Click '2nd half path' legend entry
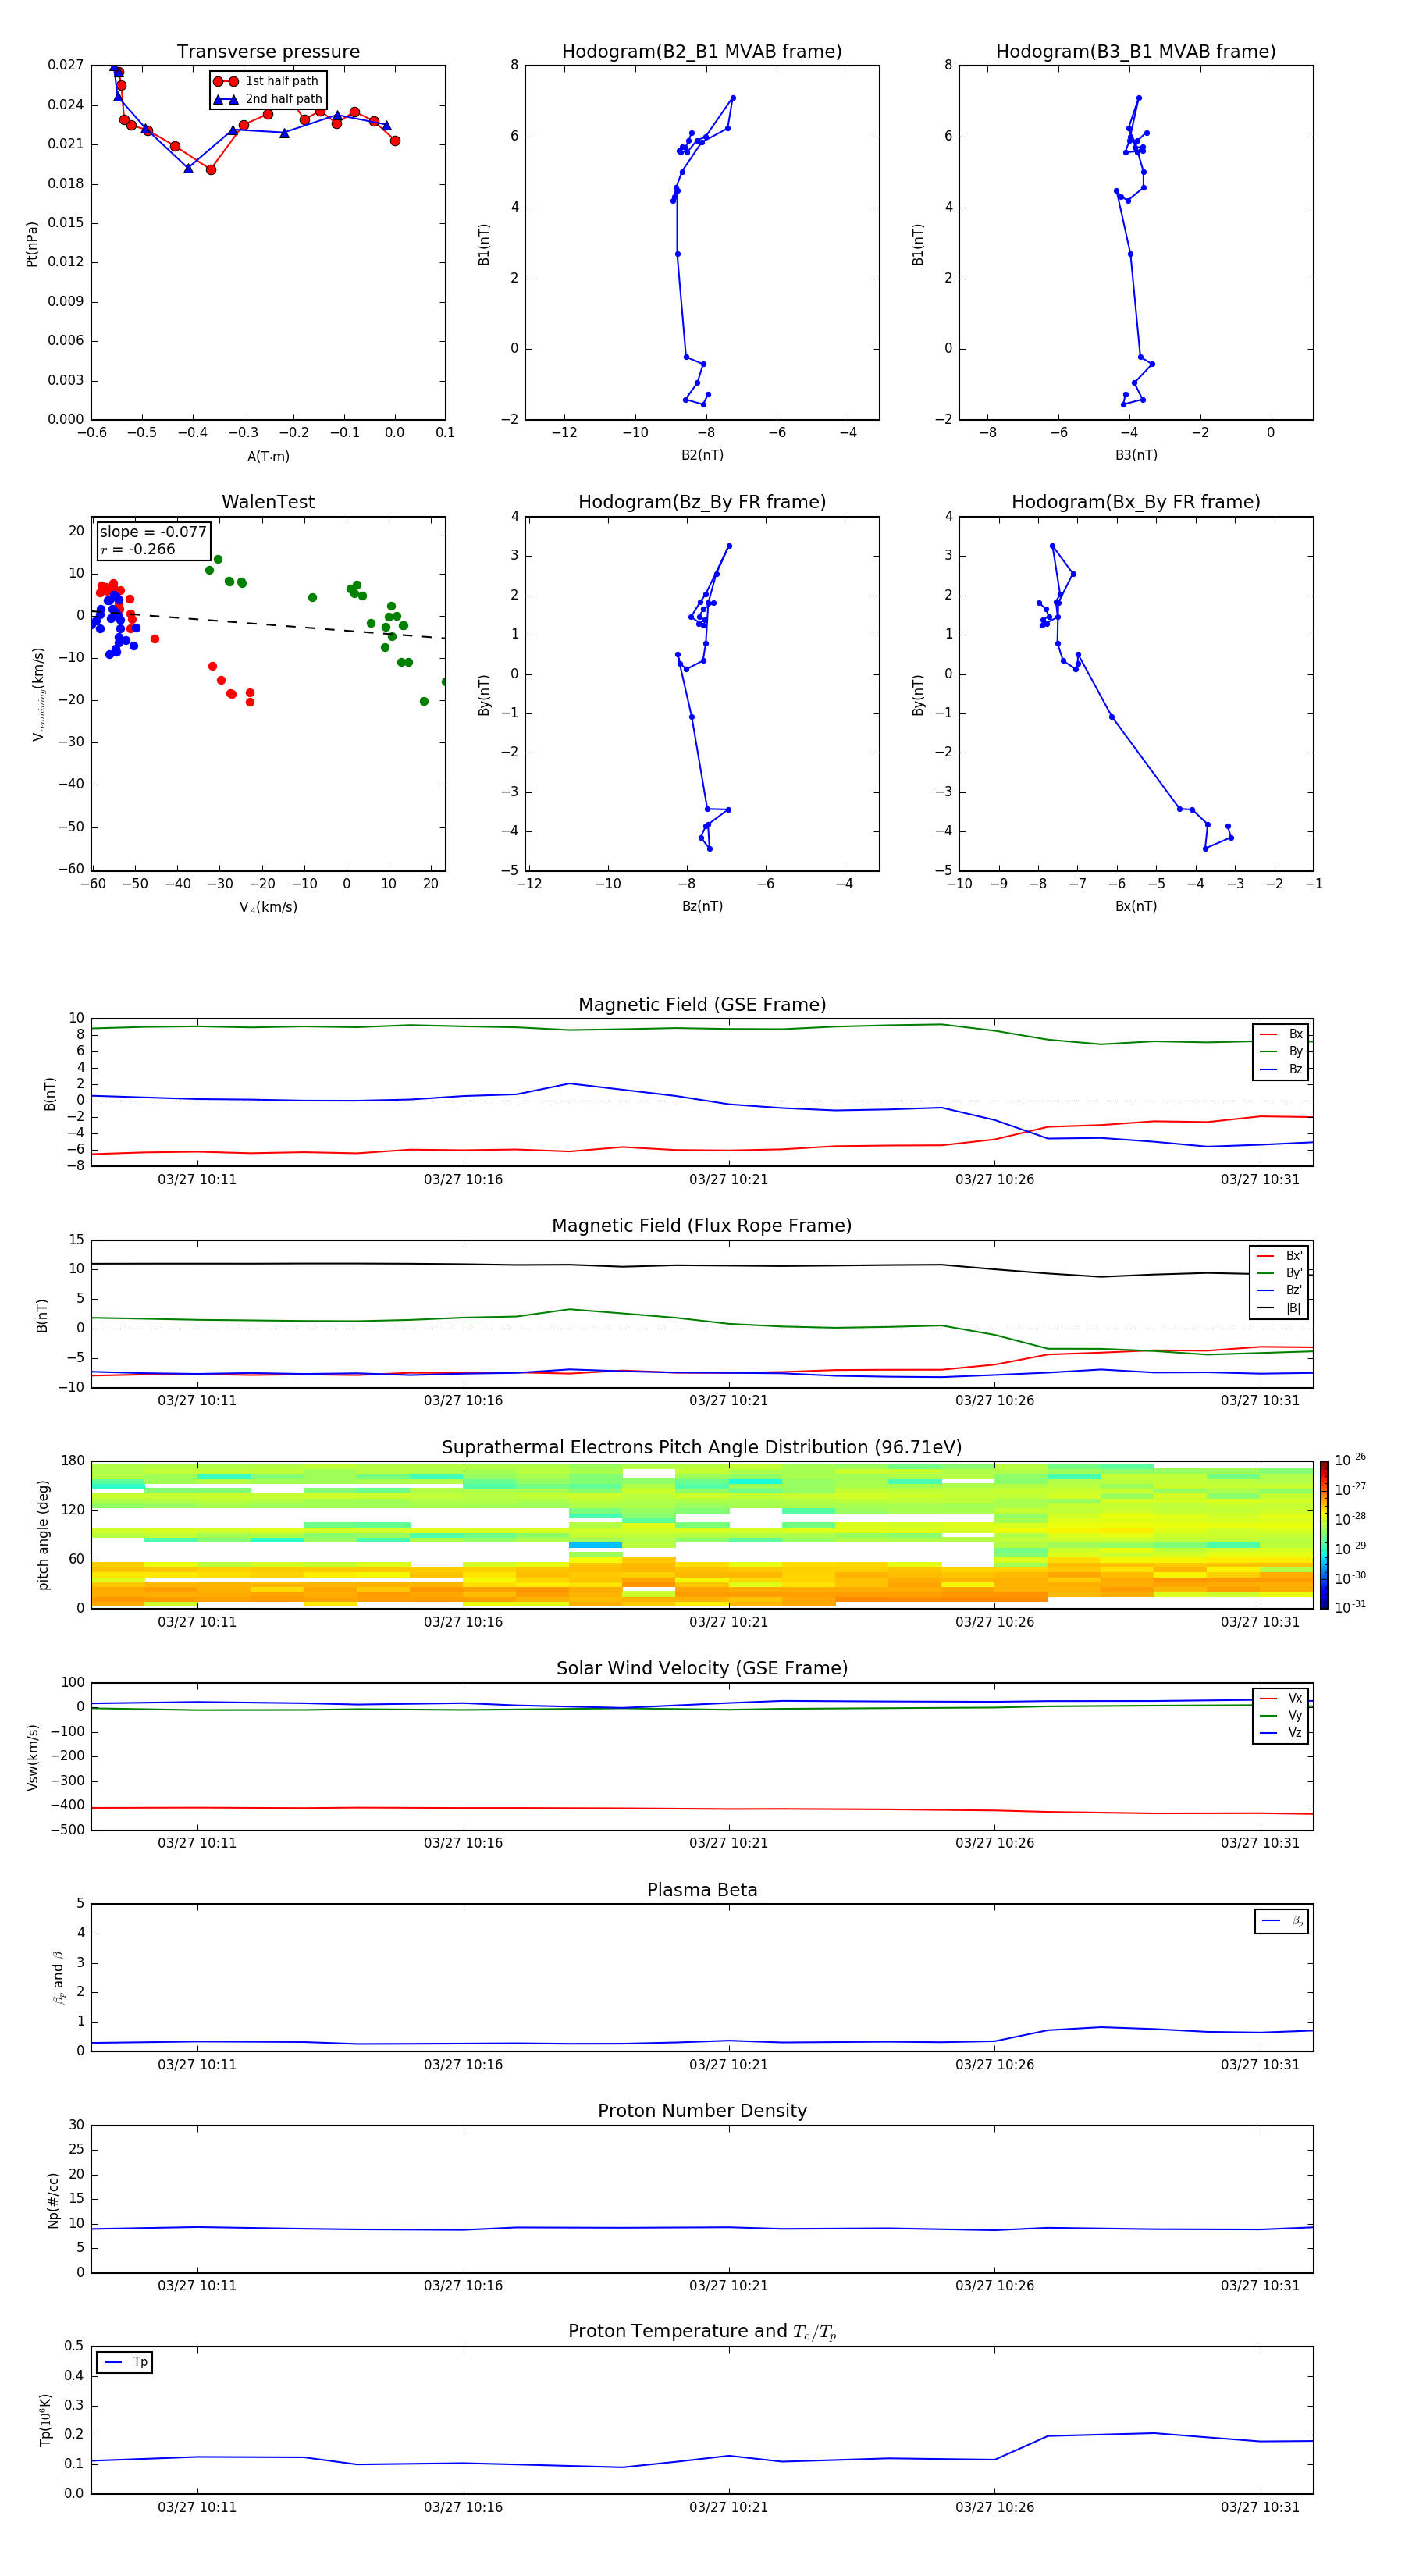Viewport: 1405px width, 2576px height. pyautogui.click(x=268, y=99)
